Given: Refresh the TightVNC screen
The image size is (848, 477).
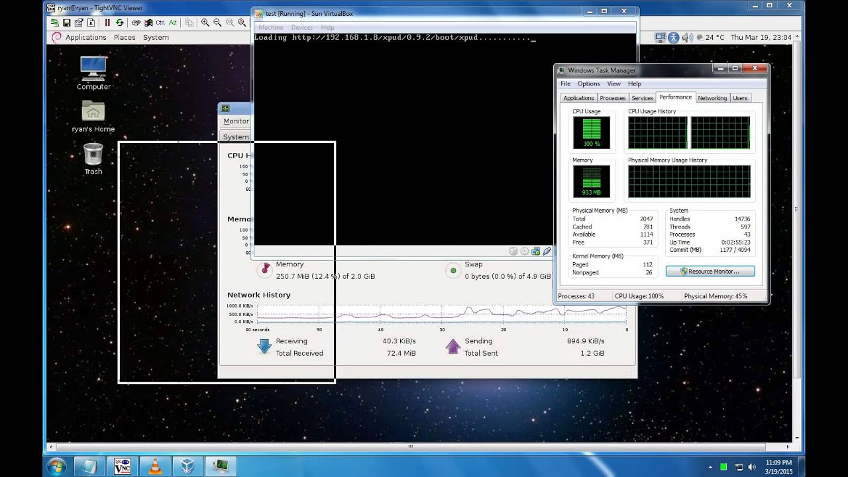Looking at the screenshot, I should 119,23.
